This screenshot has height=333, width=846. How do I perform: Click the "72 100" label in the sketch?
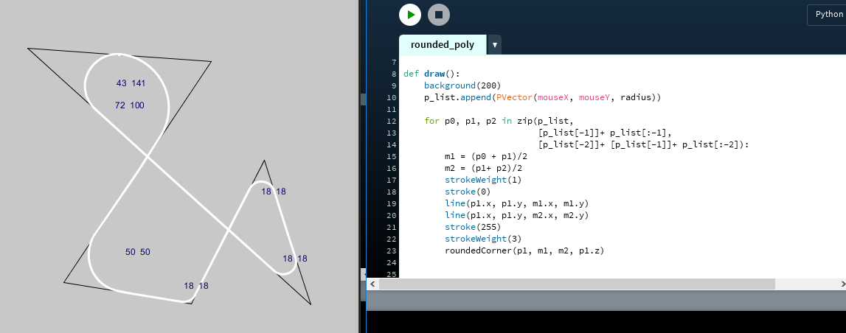pyautogui.click(x=130, y=105)
